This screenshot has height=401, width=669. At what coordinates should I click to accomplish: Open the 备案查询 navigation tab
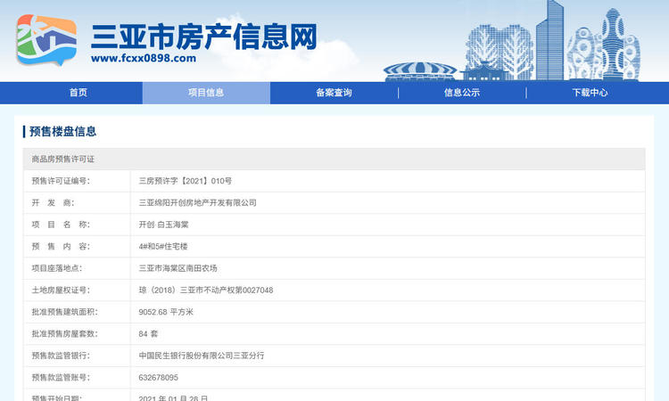click(334, 93)
